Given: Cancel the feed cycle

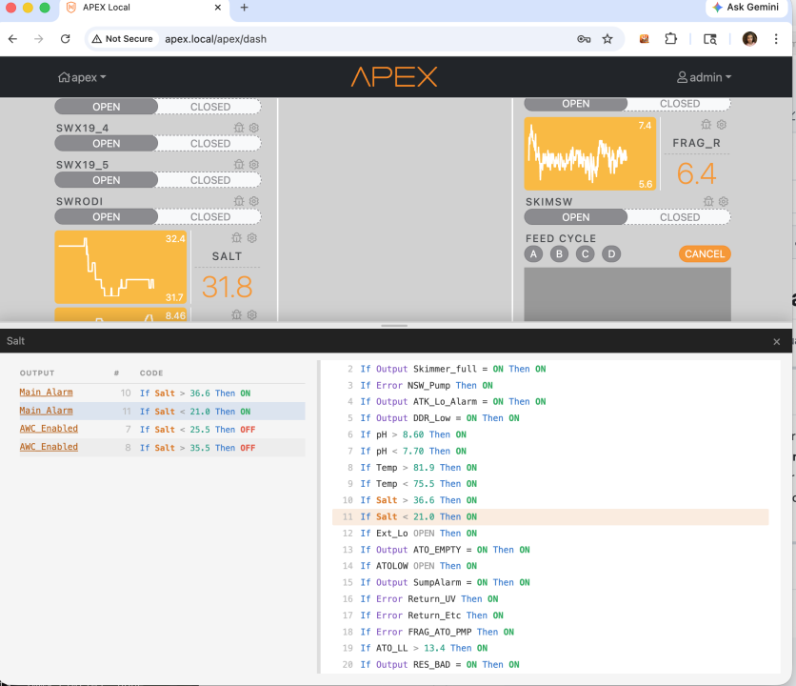Looking at the screenshot, I should coord(705,254).
